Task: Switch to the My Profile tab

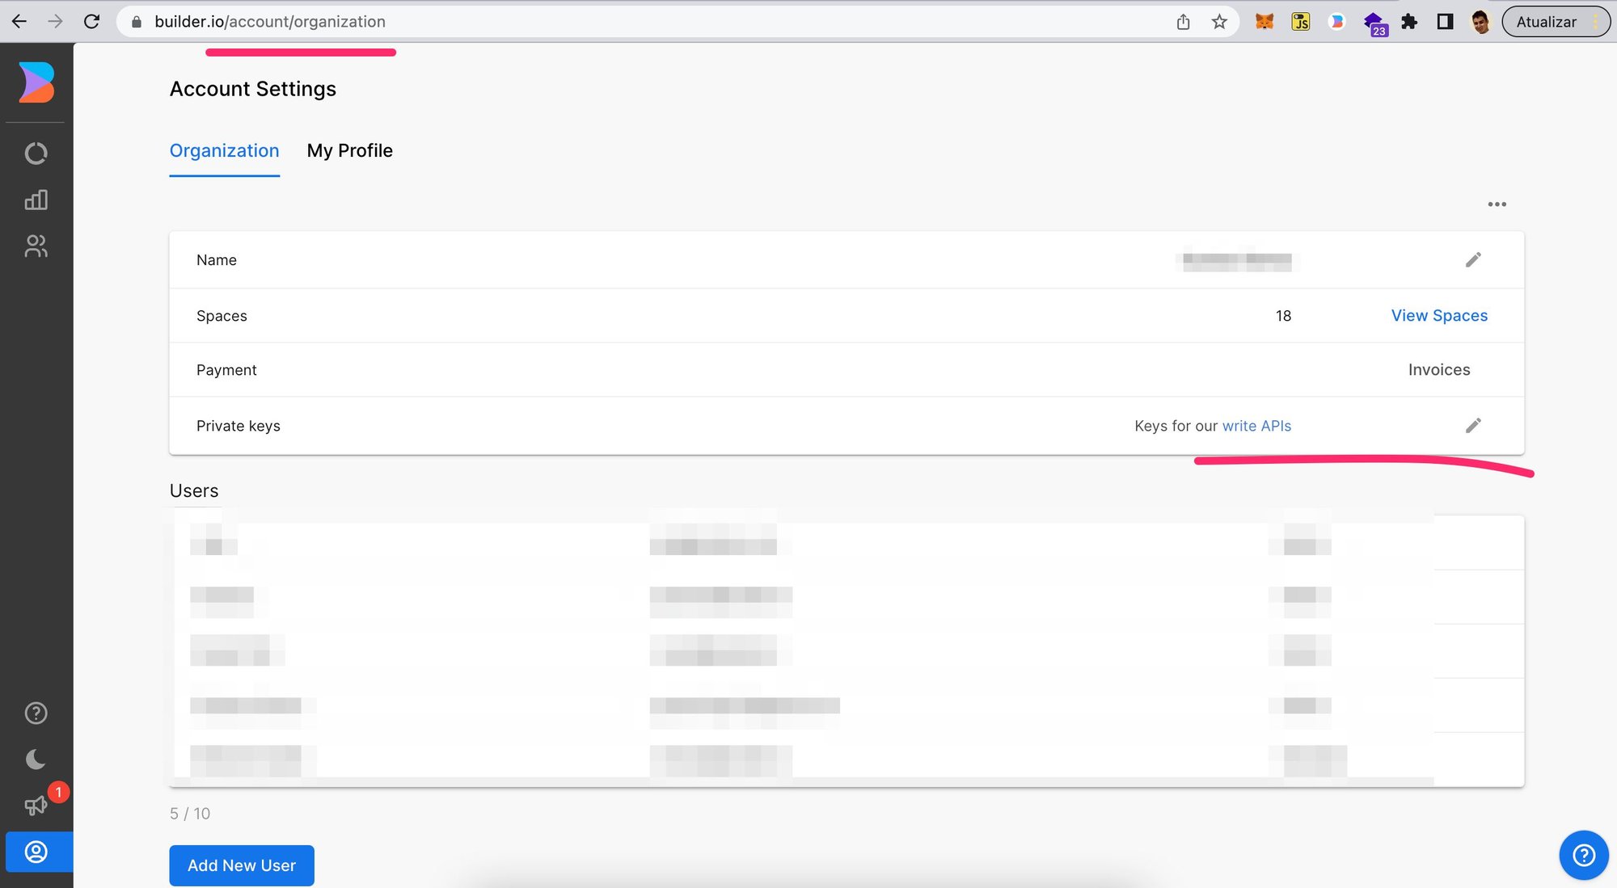Action: (x=349, y=151)
